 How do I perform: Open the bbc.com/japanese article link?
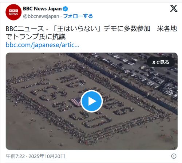tap(43, 45)
